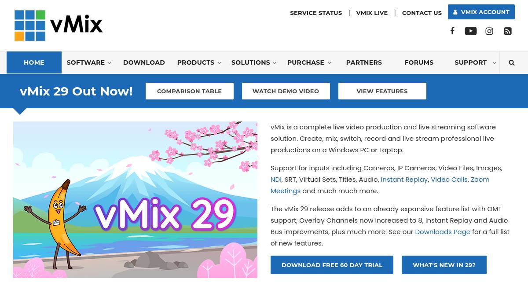The image size is (528, 297).
Task: Click the Contact Us link
Action: point(422,13)
